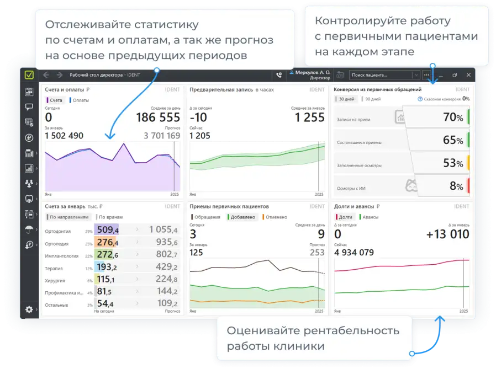This screenshot has width=496, height=369.
Task: Click the back navigation arrow
Action: (46, 75)
